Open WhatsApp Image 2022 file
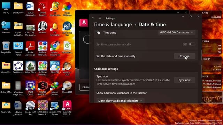The height and width of the screenshot is (125, 223). pos(18,88)
